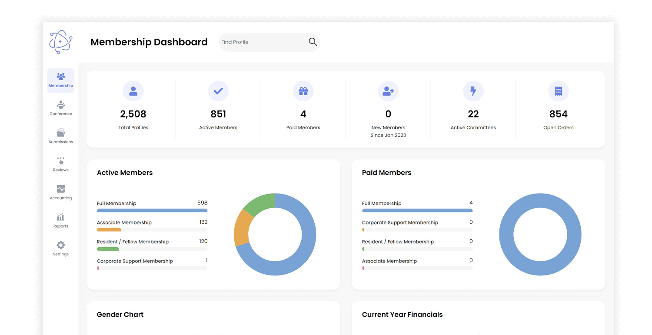Image resolution: width=652 pixels, height=335 pixels.
Task: Click the 132 Associate Membership count
Action: (203, 222)
